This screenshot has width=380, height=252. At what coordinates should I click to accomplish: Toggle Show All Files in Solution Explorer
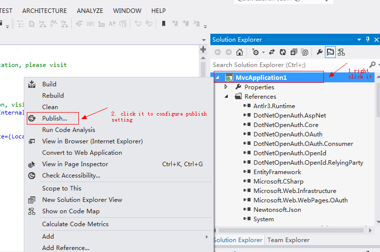pyautogui.click(x=305, y=52)
